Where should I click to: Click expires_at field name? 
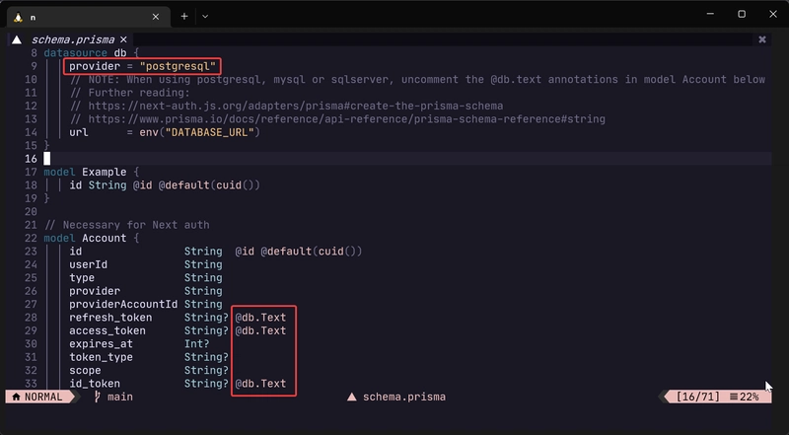click(x=102, y=344)
